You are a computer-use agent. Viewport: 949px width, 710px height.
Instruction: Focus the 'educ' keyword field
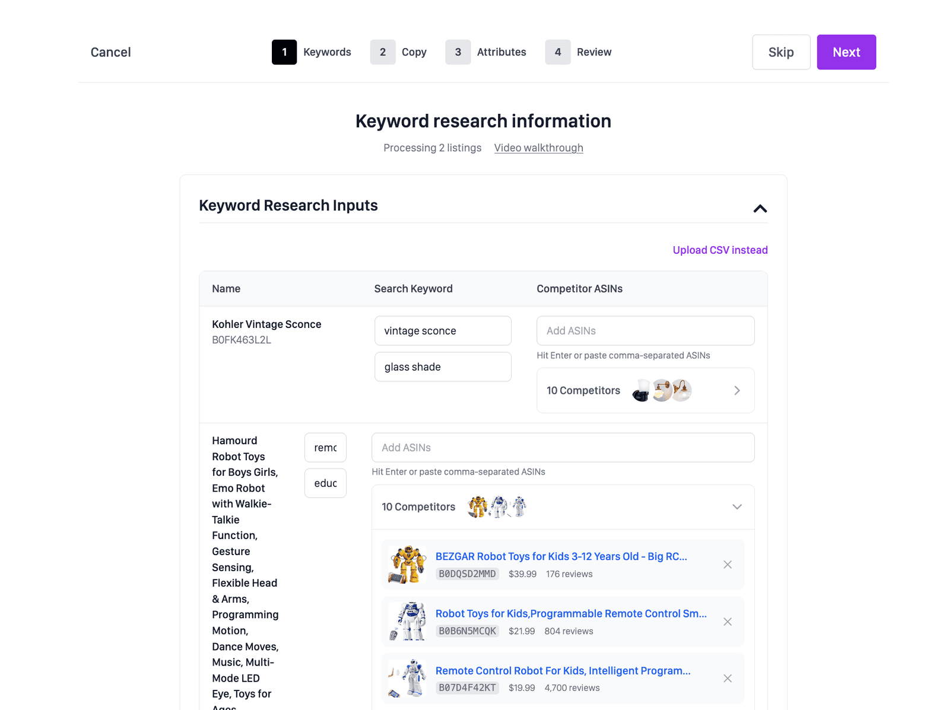pyautogui.click(x=325, y=483)
